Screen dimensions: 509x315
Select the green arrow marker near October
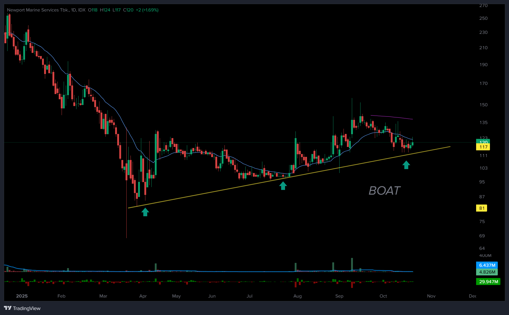pyautogui.click(x=406, y=165)
